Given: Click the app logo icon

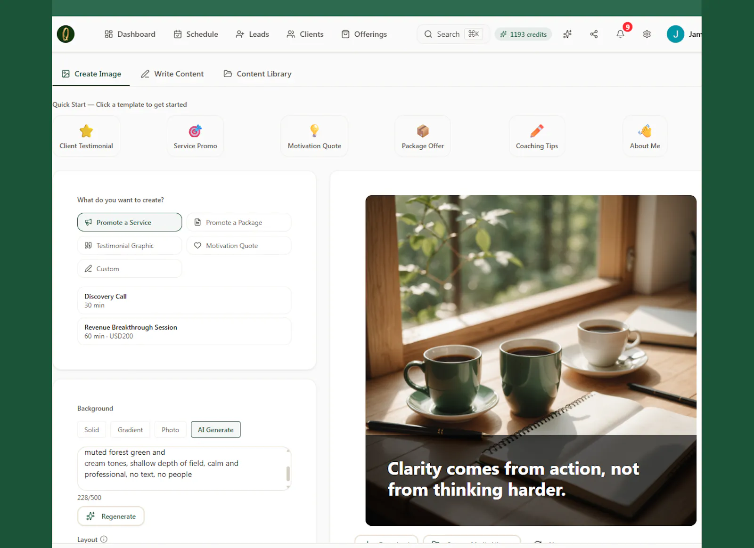Looking at the screenshot, I should (66, 34).
